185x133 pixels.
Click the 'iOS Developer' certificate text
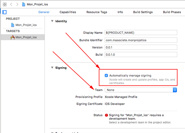pyautogui.click(x=115, y=104)
